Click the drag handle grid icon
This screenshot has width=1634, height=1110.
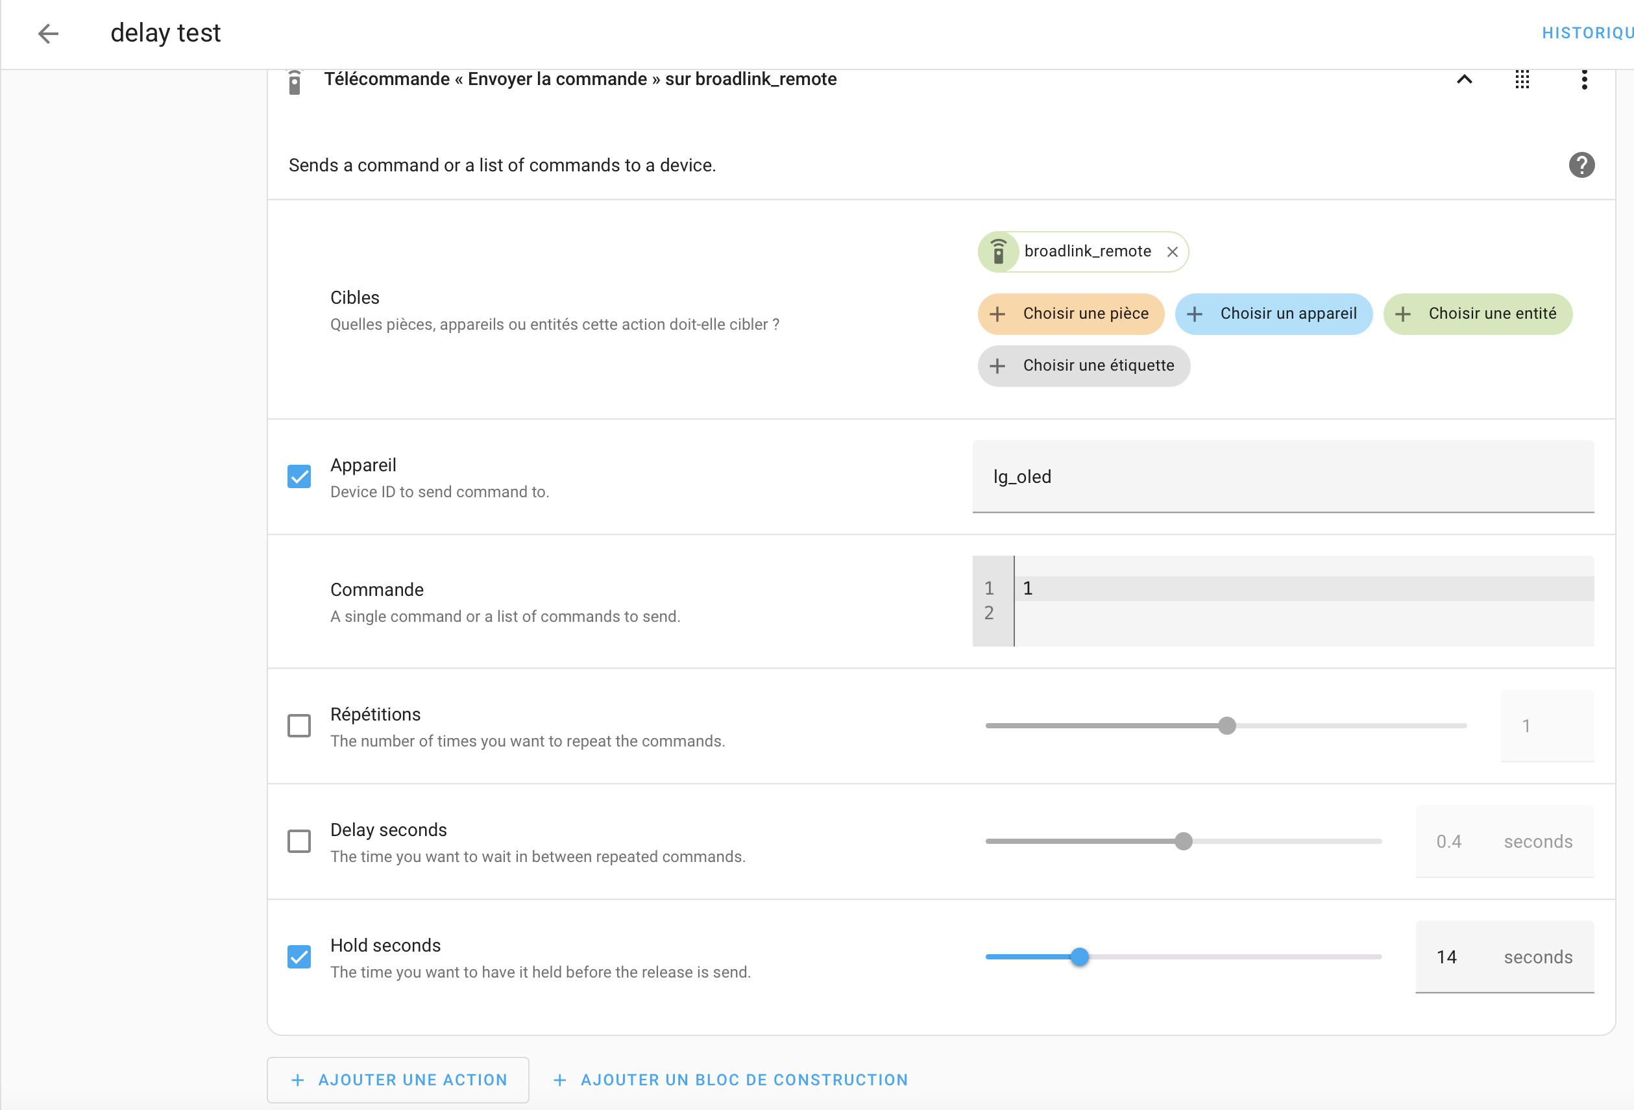click(x=1522, y=79)
